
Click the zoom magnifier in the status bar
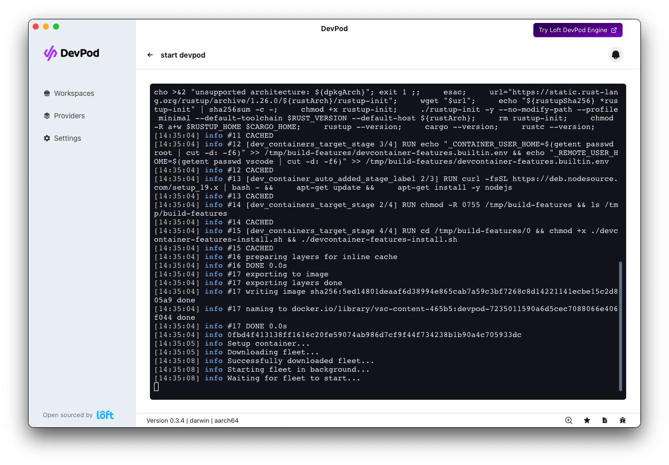(569, 420)
